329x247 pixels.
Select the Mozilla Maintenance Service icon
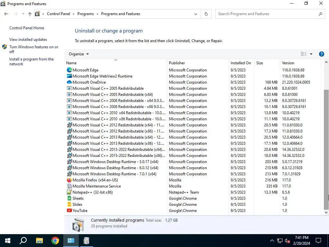[x=69, y=186]
